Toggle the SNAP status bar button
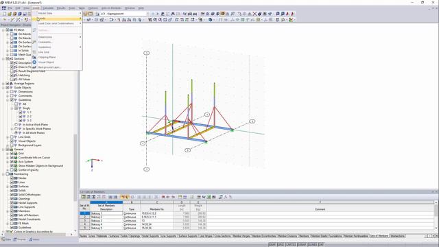Screen dimensions: 439x247 272,244
